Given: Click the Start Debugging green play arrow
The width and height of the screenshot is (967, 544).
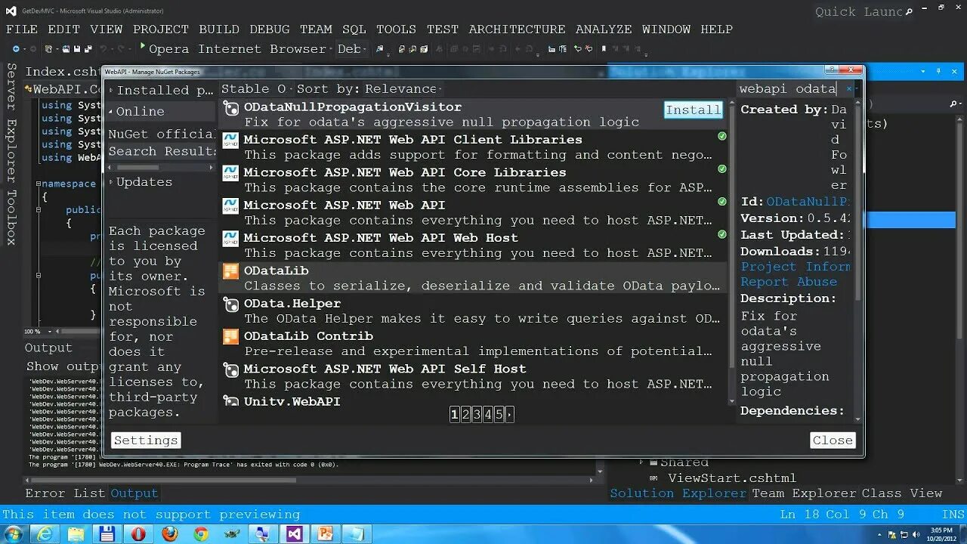Looking at the screenshot, I should coord(143,48).
